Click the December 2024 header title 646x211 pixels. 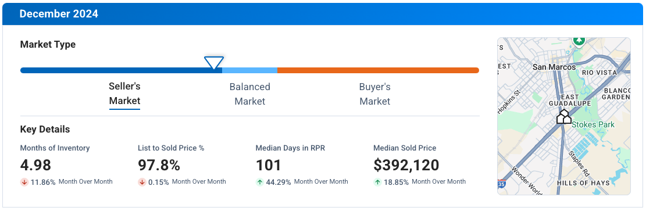click(x=59, y=13)
